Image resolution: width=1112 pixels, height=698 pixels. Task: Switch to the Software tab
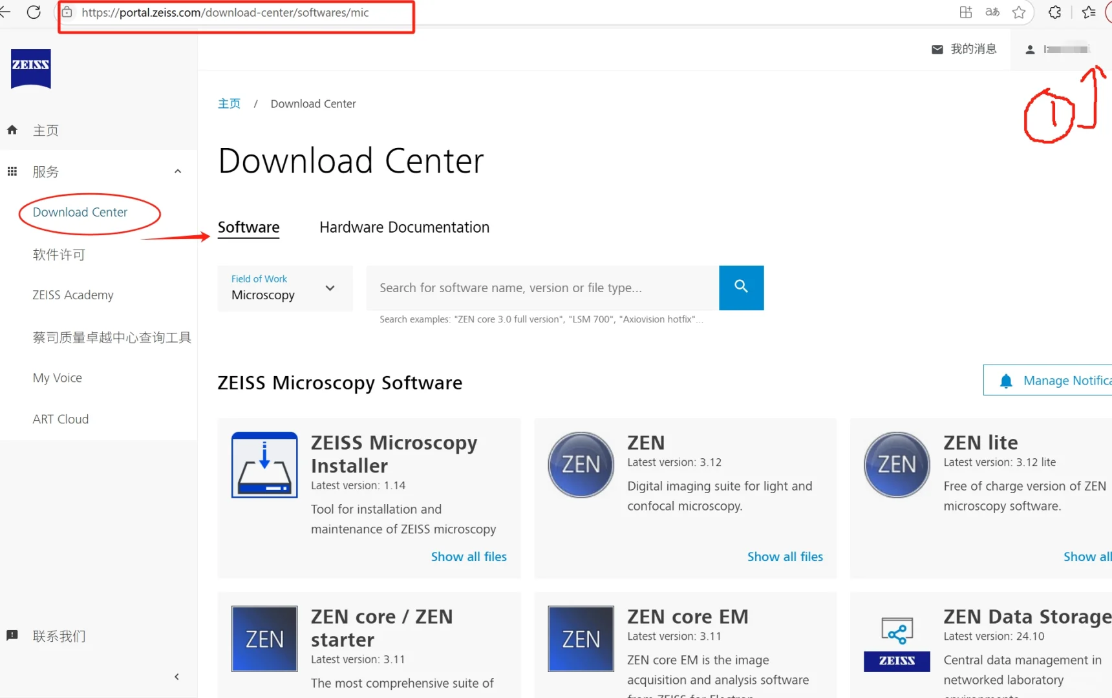248,227
